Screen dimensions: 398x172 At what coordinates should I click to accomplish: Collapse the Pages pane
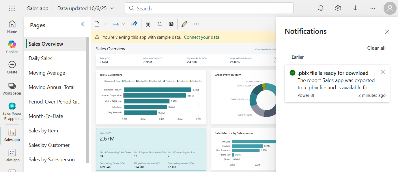(82, 24)
